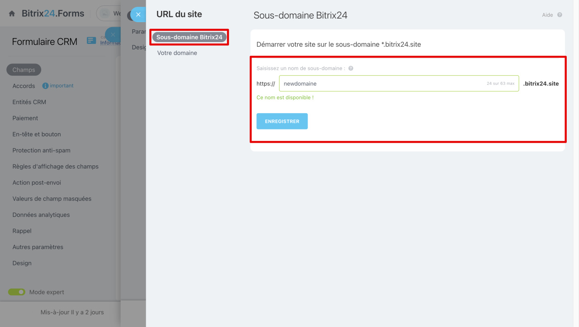Click the ENREGISTRER button

coord(282,121)
